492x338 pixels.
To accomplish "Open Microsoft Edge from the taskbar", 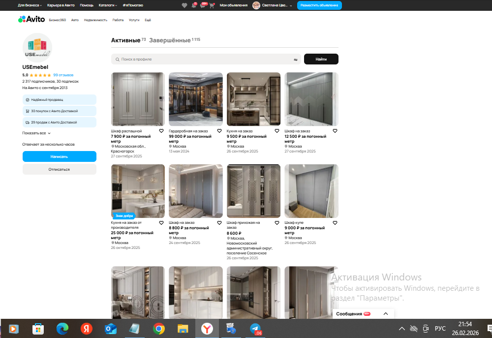I will point(62,329).
